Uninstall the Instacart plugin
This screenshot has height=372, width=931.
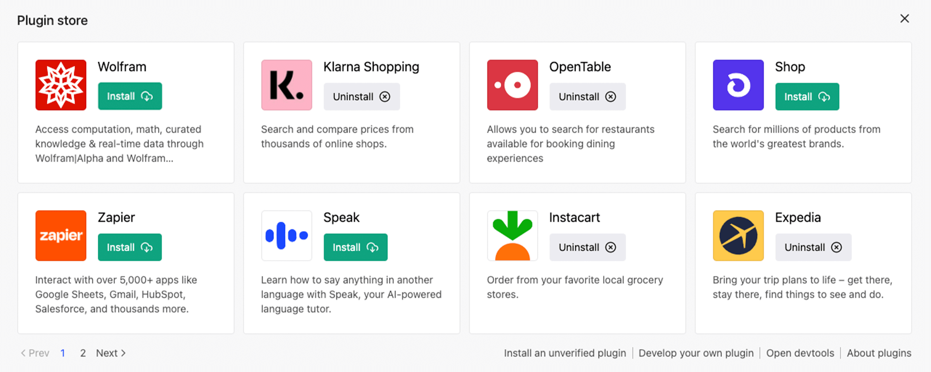(x=587, y=247)
